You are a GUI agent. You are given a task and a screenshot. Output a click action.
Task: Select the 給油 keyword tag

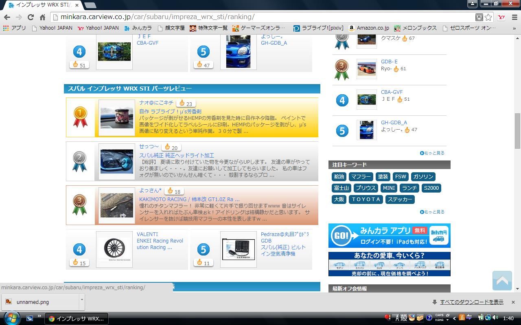(x=339, y=177)
